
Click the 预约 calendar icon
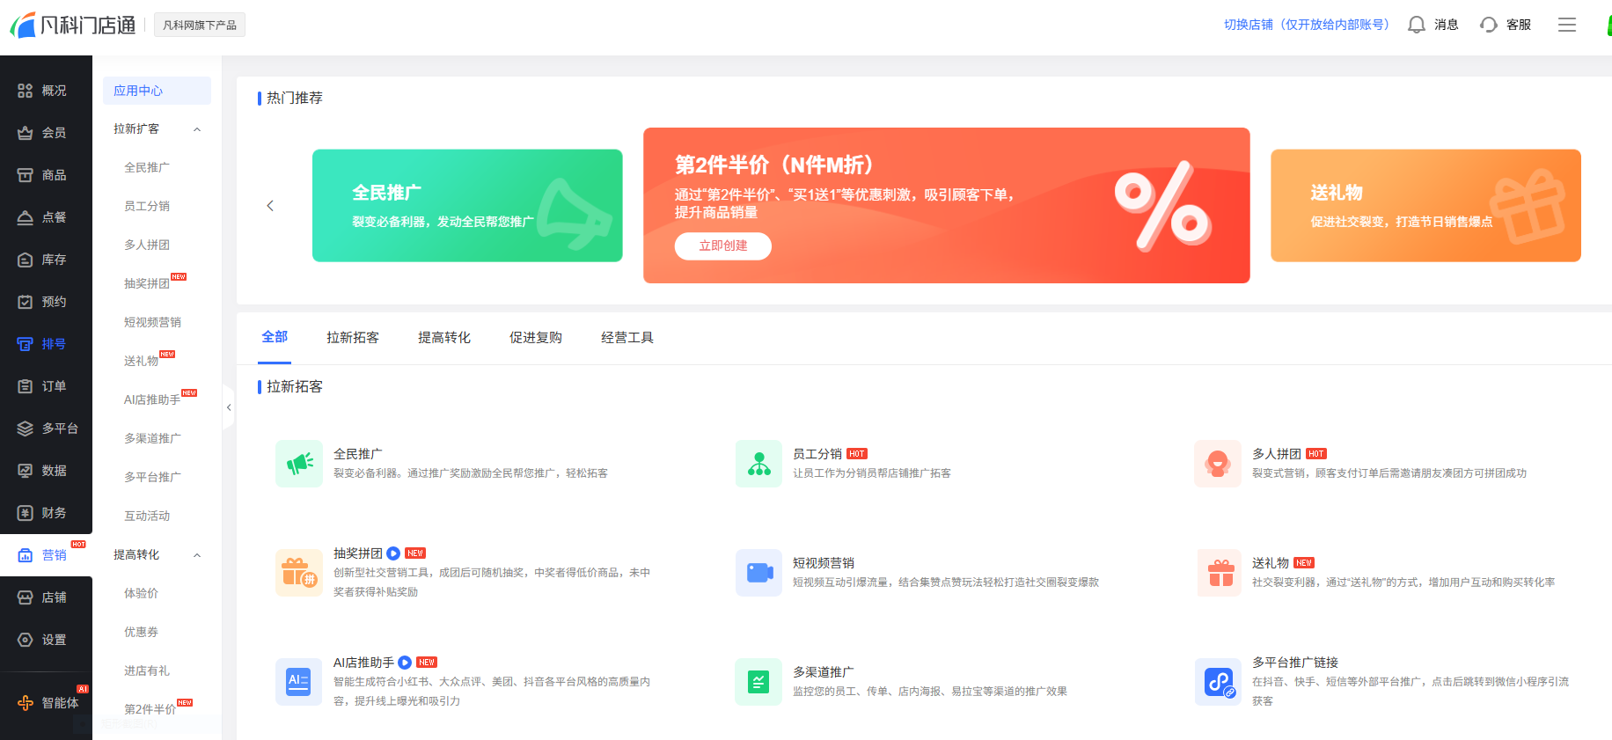(x=25, y=302)
